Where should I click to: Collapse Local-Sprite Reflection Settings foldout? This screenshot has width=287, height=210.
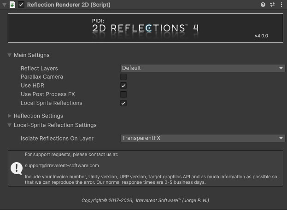(x=10, y=125)
